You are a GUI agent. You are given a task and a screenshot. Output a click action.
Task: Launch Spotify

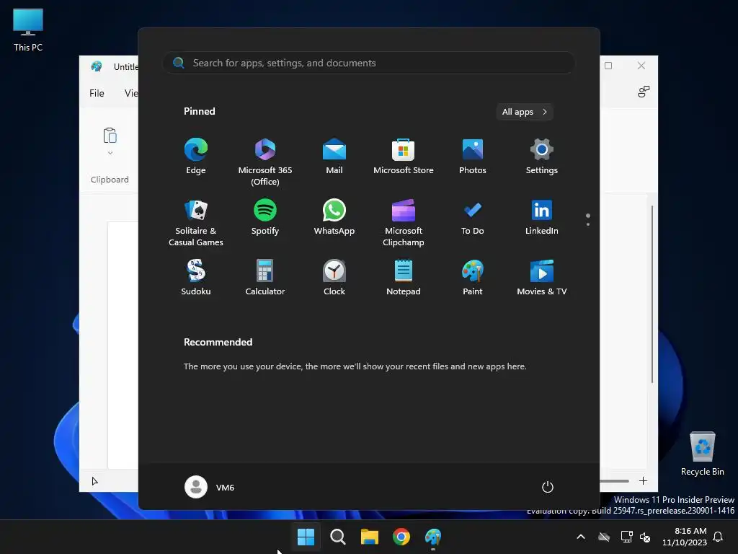tap(265, 217)
